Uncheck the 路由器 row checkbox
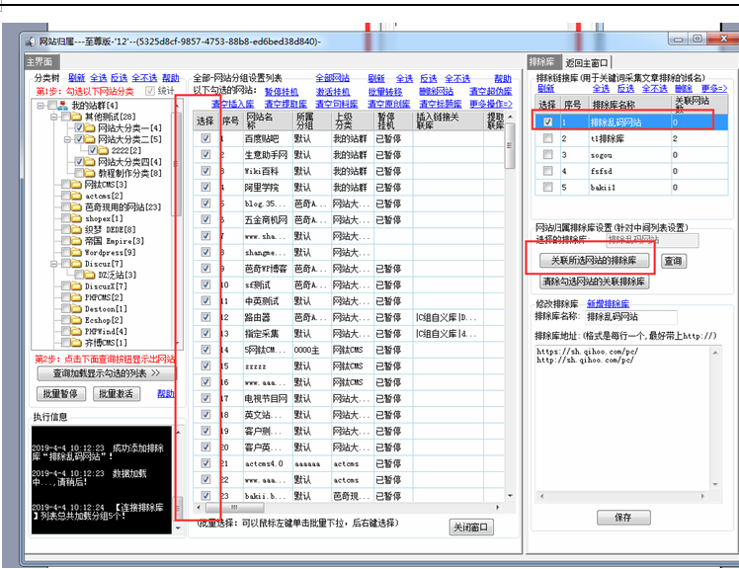 pos(205,317)
